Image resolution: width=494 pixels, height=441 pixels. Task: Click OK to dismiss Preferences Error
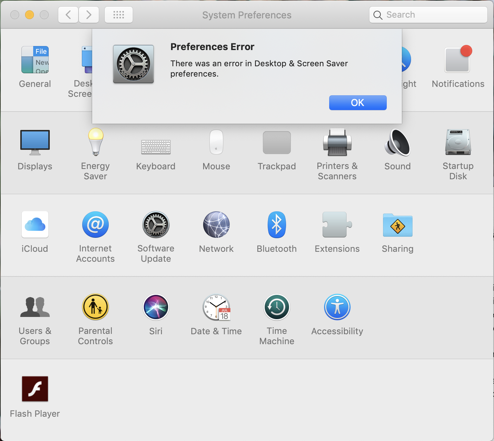click(358, 103)
